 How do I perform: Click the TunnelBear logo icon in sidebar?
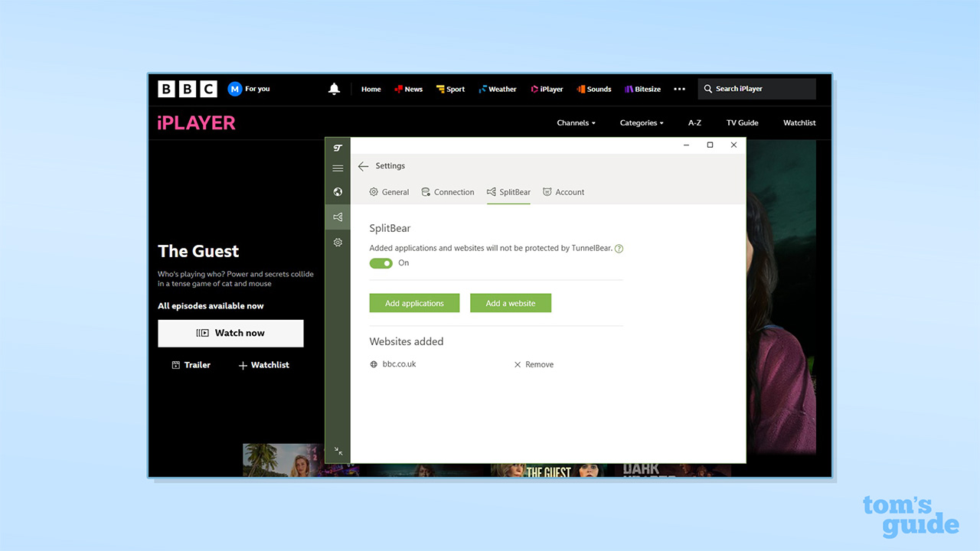338,148
